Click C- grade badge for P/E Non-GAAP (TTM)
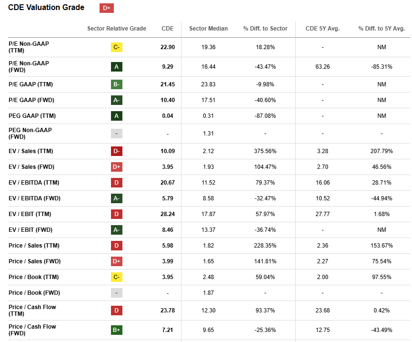This screenshot has width=412, height=342. [x=116, y=47]
